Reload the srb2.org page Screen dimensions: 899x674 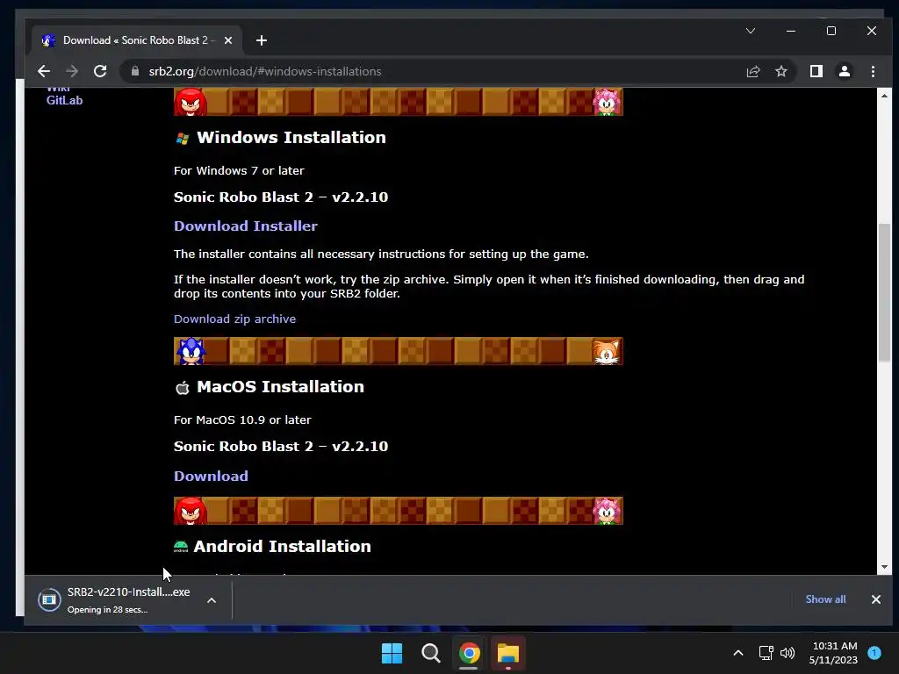(x=100, y=71)
